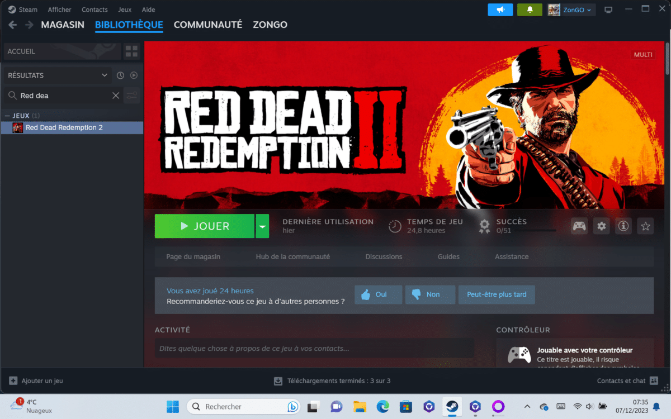Image resolution: width=671 pixels, height=419 pixels.
Task: Open the taskbar weather widget
Action: [x=31, y=406]
